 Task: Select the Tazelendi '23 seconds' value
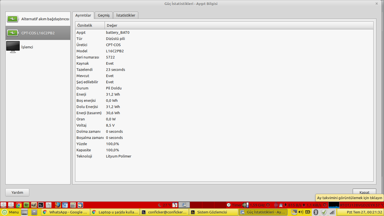click(115, 69)
